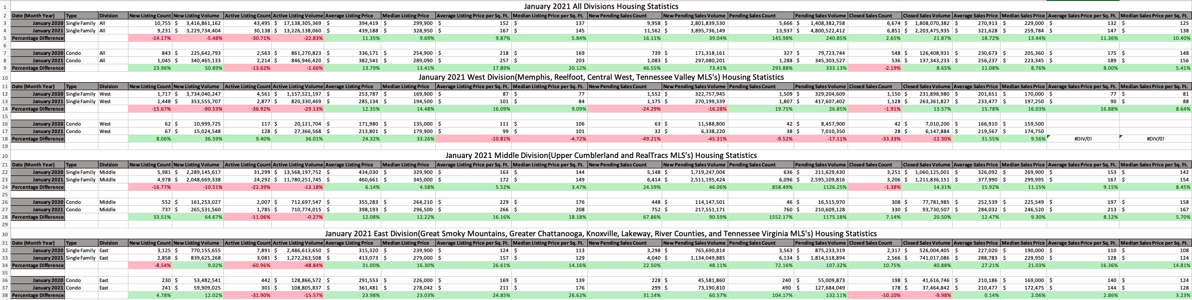
Task: Select the -49.21% percentage cell
Action: (x=625, y=139)
